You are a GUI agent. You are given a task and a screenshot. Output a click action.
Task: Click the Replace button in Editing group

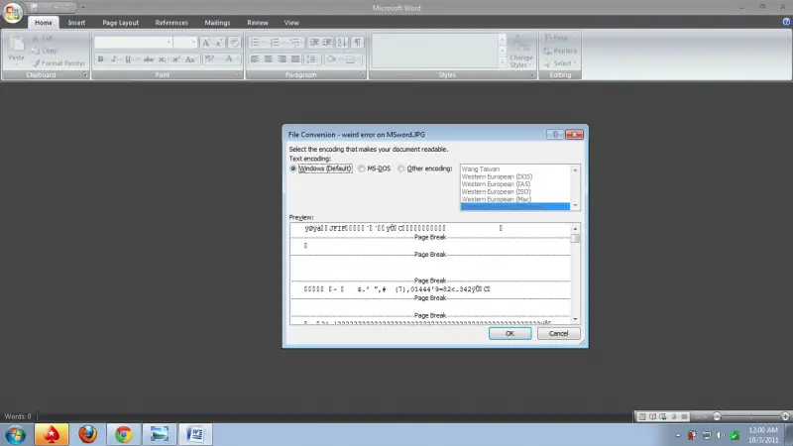pos(560,51)
